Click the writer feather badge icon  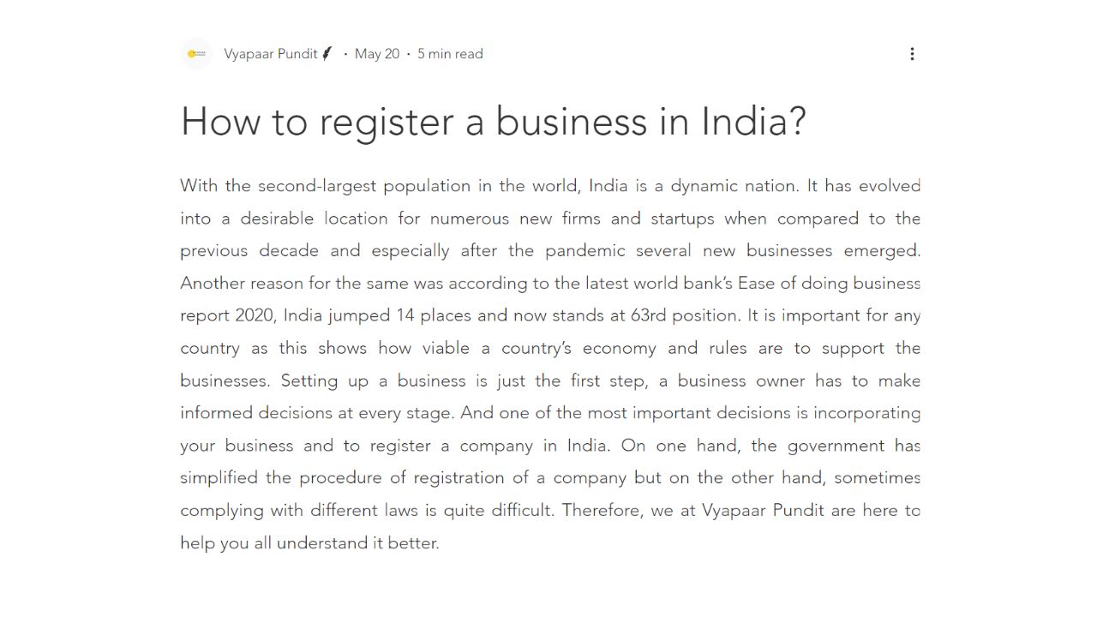[x=327, y=54]
